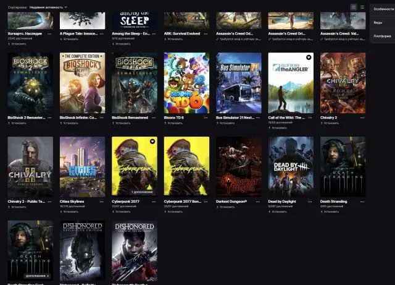Viewport: 395px width, 285px height.
Task: Open the Cities Skylines cover art
Action: pyautogui.click(x=82, y=166)
